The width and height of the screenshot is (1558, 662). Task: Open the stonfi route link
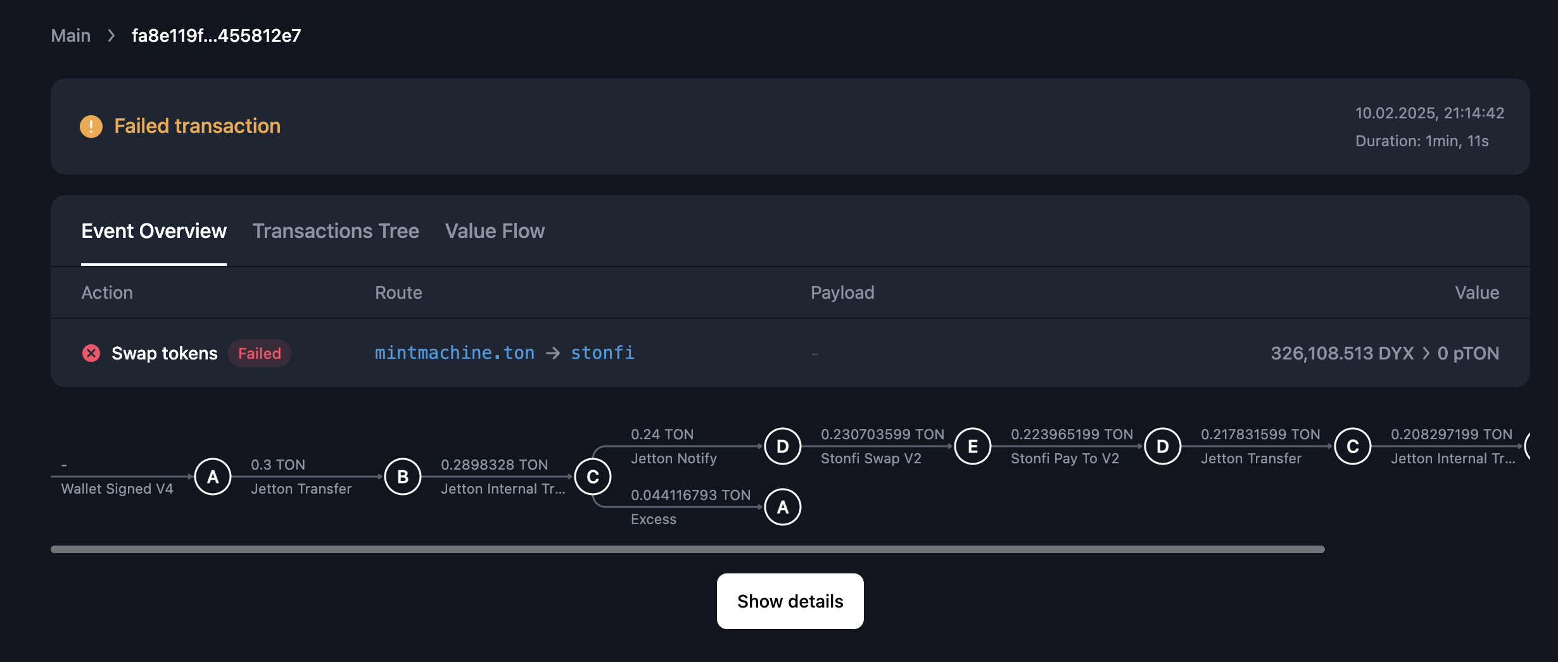coord(602,353)
